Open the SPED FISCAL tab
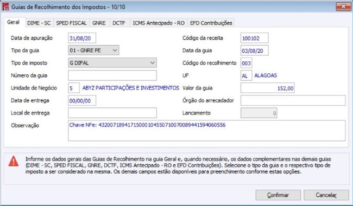Image resolution: width=353 pixels, height=206 pixels. pos(71,23)
